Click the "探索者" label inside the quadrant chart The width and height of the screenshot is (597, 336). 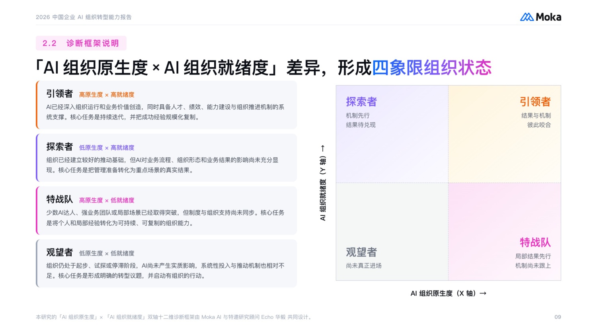361,102
